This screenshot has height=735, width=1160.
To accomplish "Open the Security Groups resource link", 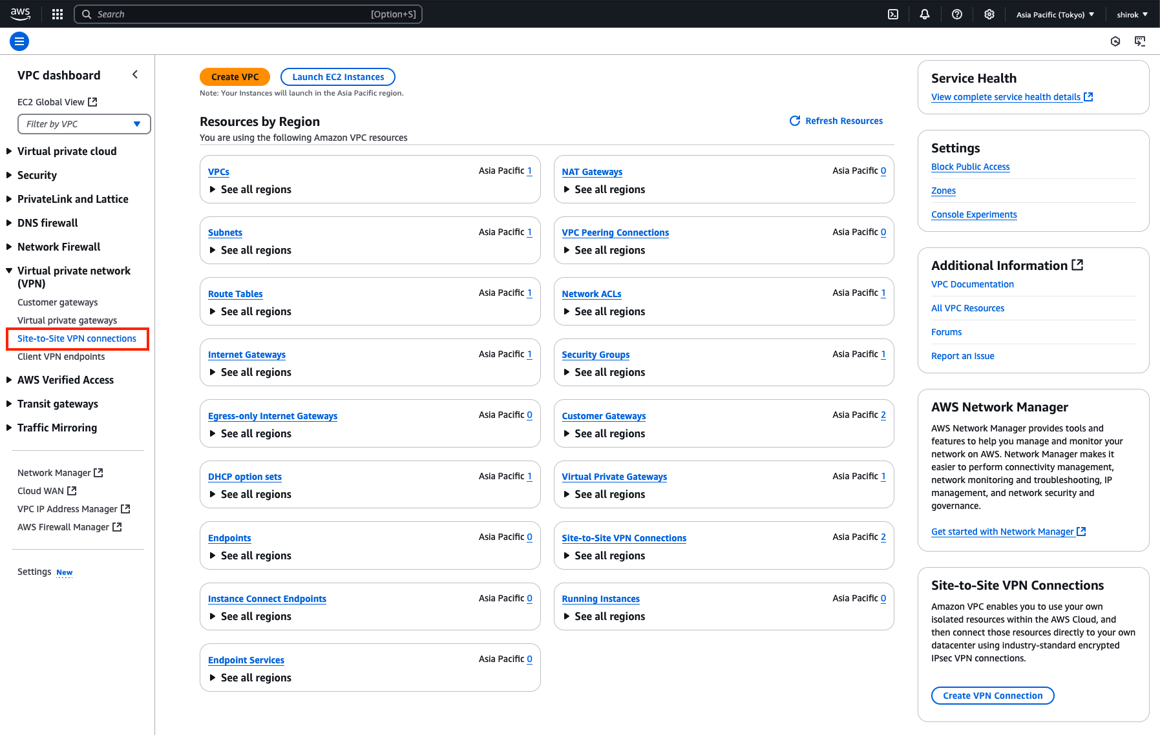I will [x=596, y=355].
